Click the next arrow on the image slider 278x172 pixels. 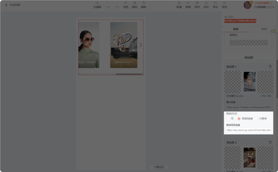pos(141,45)
